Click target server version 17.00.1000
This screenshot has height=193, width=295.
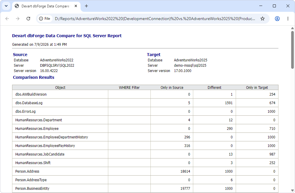tap(183, 71)
